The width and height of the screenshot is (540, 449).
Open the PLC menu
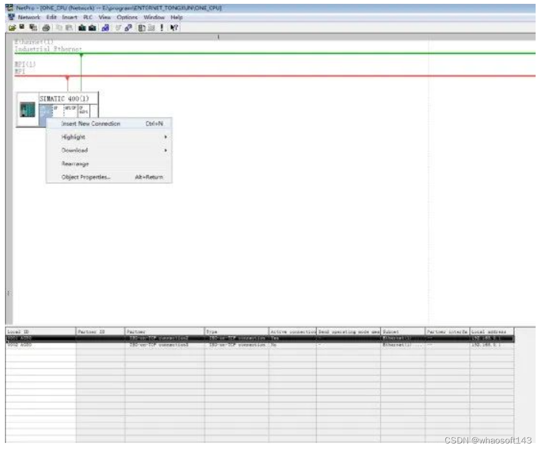88,17
